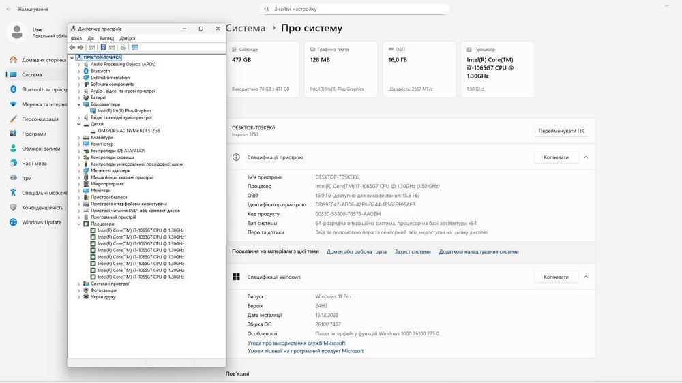Click the camera icon next to Фотокамери
This screenshot has width=682, height=383.
point(86,290)
